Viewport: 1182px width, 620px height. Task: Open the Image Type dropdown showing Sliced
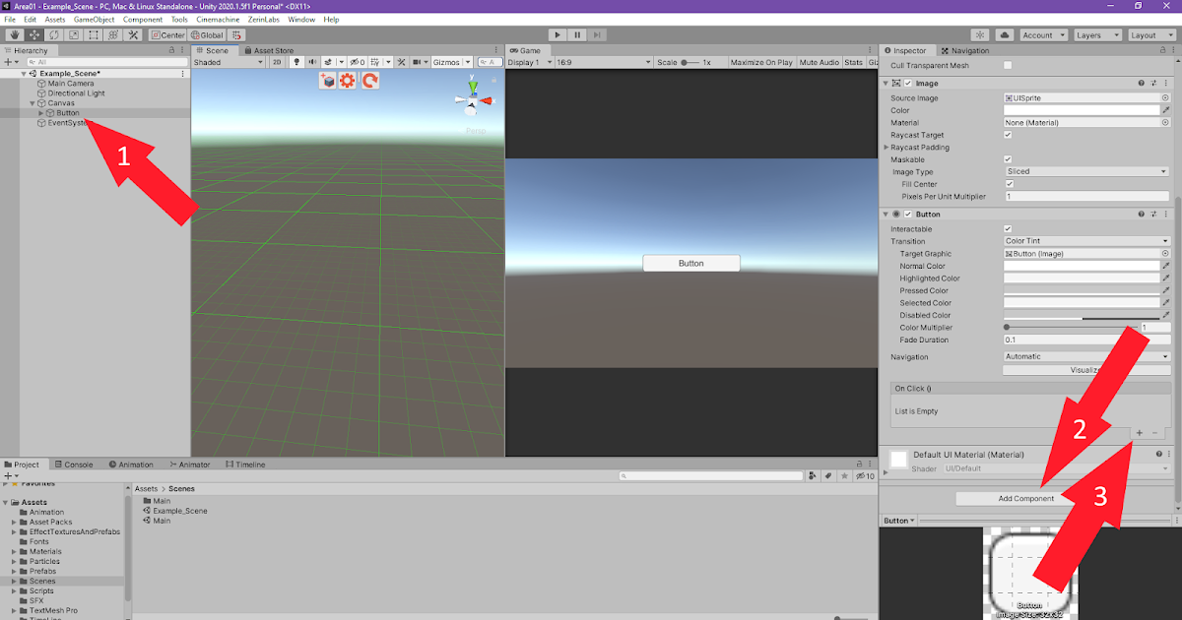click(x=1085, y=171)
